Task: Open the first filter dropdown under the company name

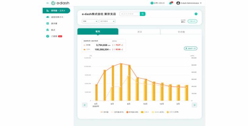Action: click(x=90, y=21)
